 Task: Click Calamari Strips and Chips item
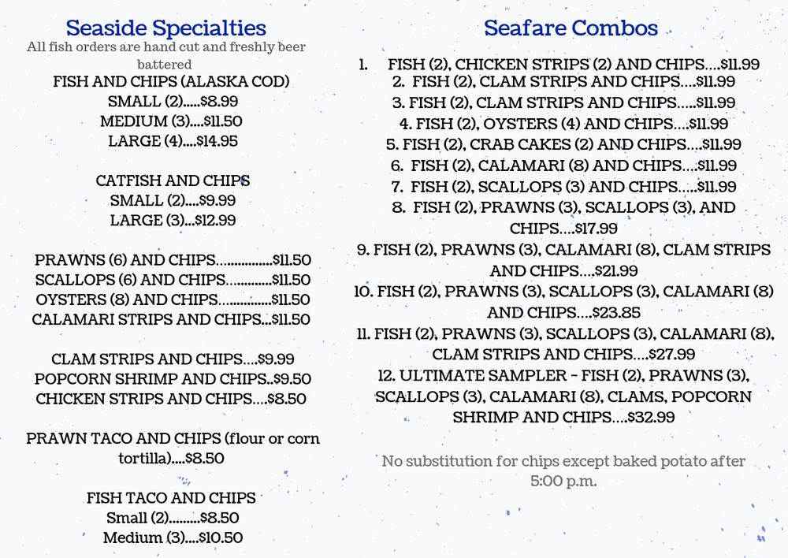pyautogui.click(x=171, y=319)
